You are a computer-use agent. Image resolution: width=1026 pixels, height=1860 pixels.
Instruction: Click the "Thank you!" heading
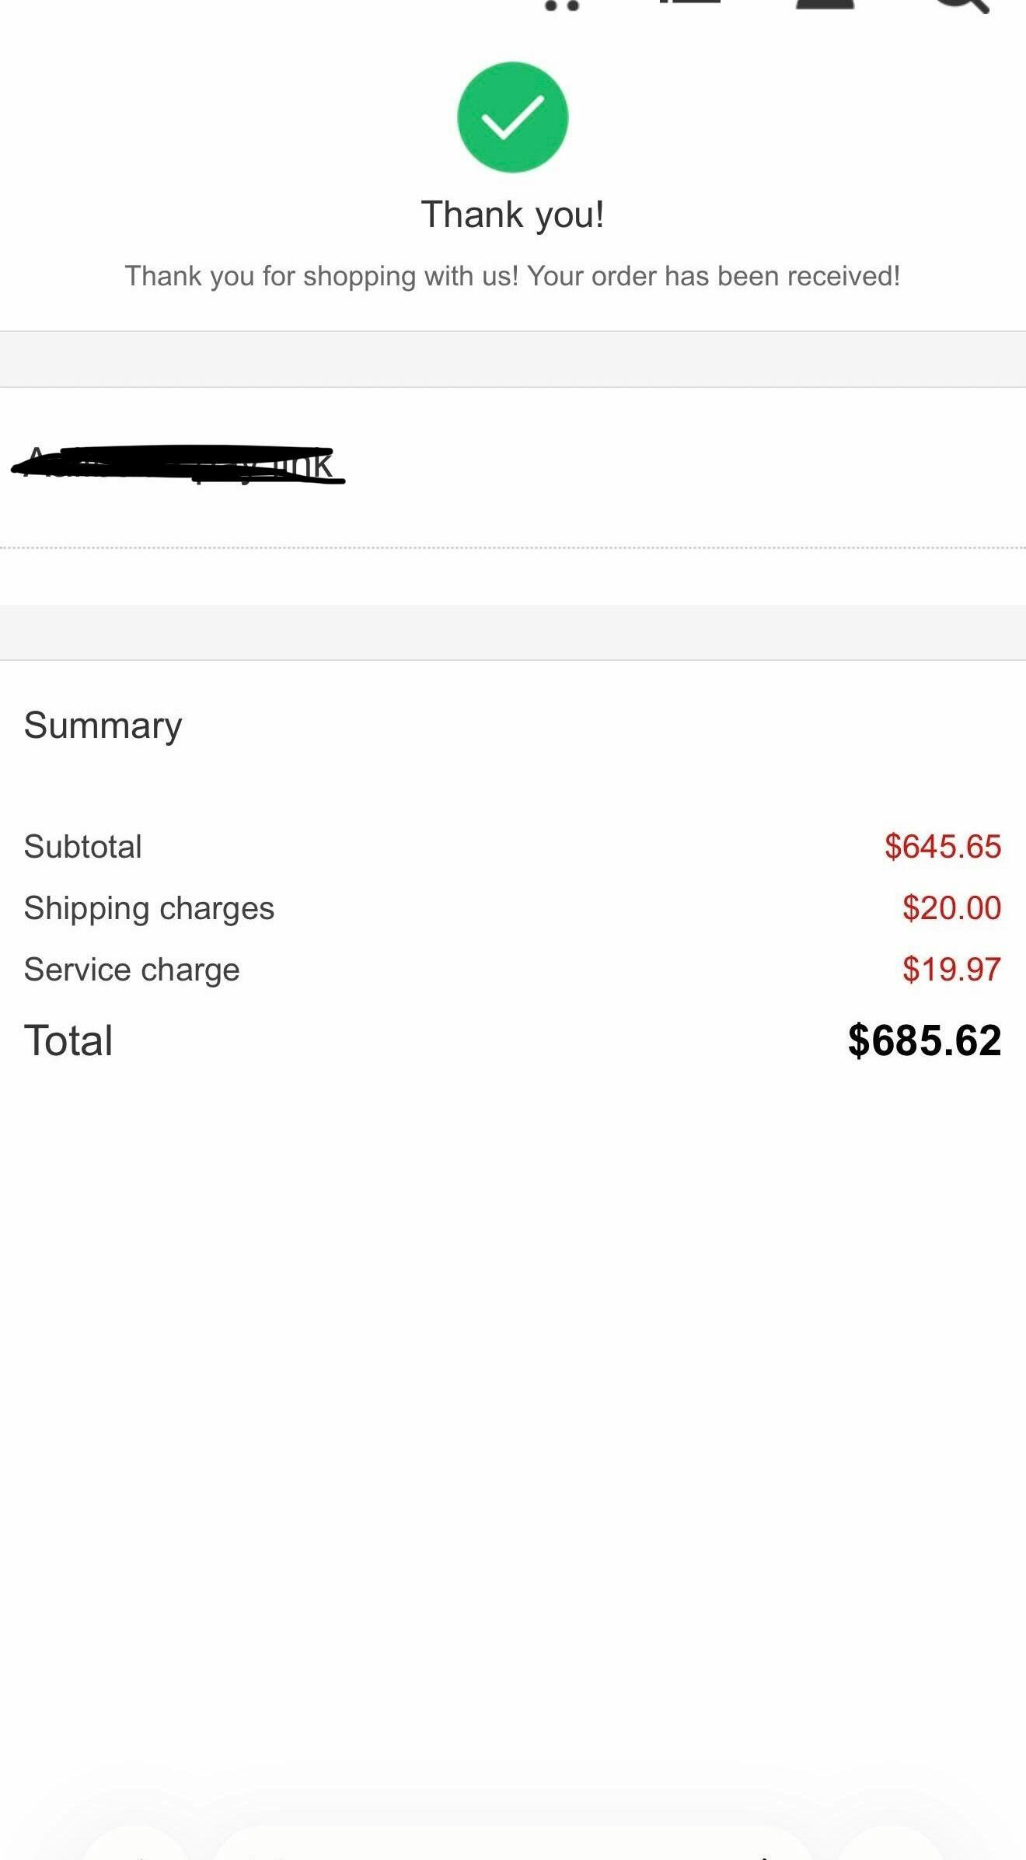click(x=513, y=215)
